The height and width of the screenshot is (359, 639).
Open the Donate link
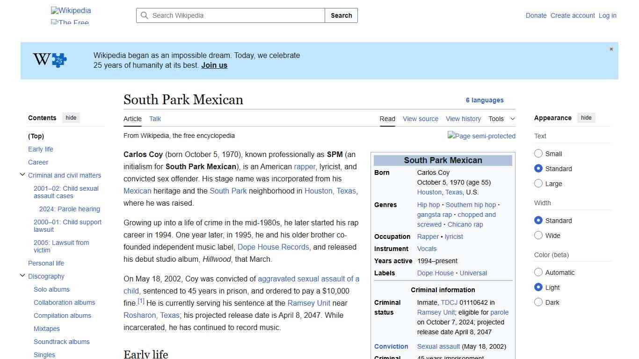pos(536,15)
